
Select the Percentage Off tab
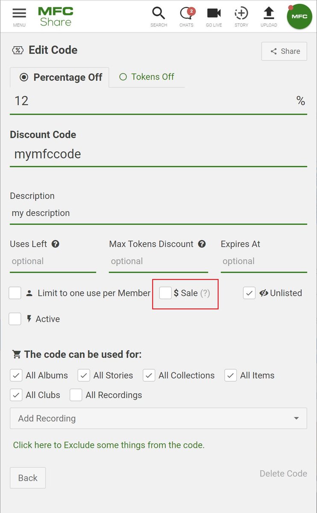tap(59, 77)
